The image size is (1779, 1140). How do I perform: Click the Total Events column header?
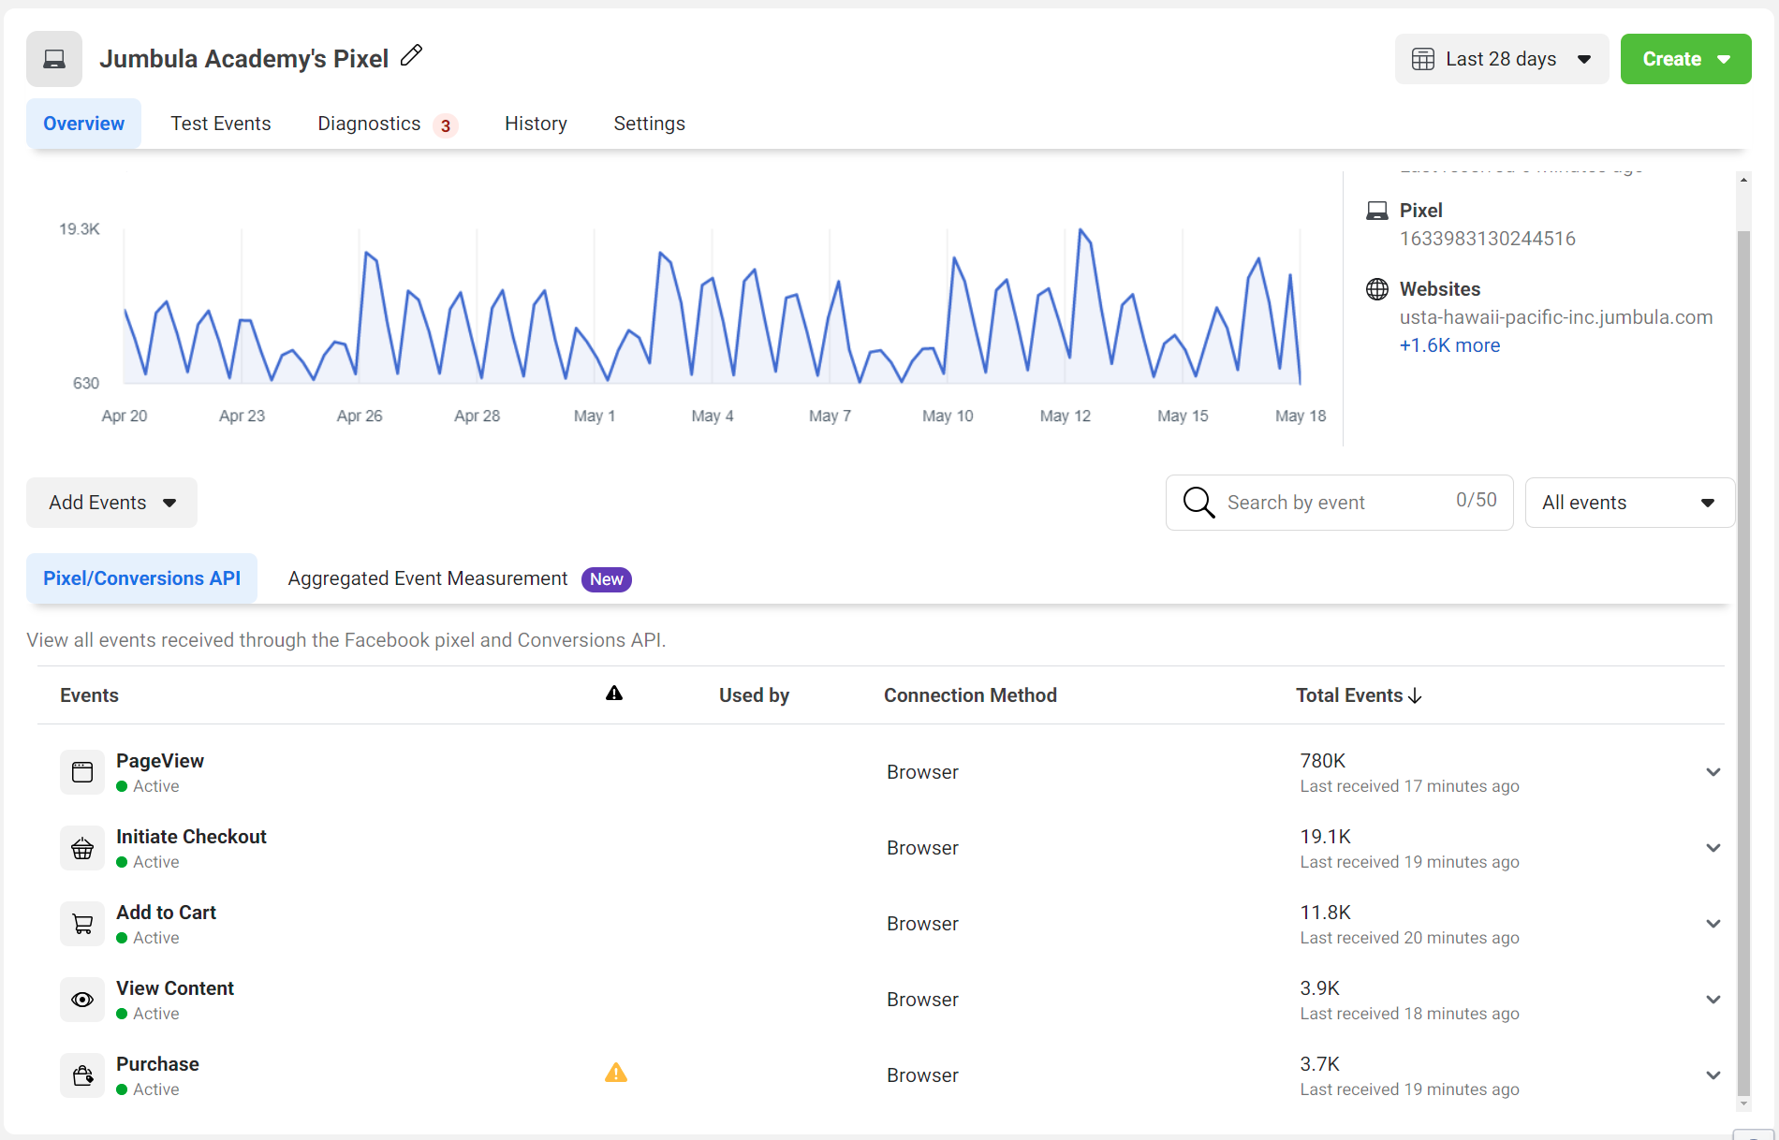click(x=1349, y=695)
